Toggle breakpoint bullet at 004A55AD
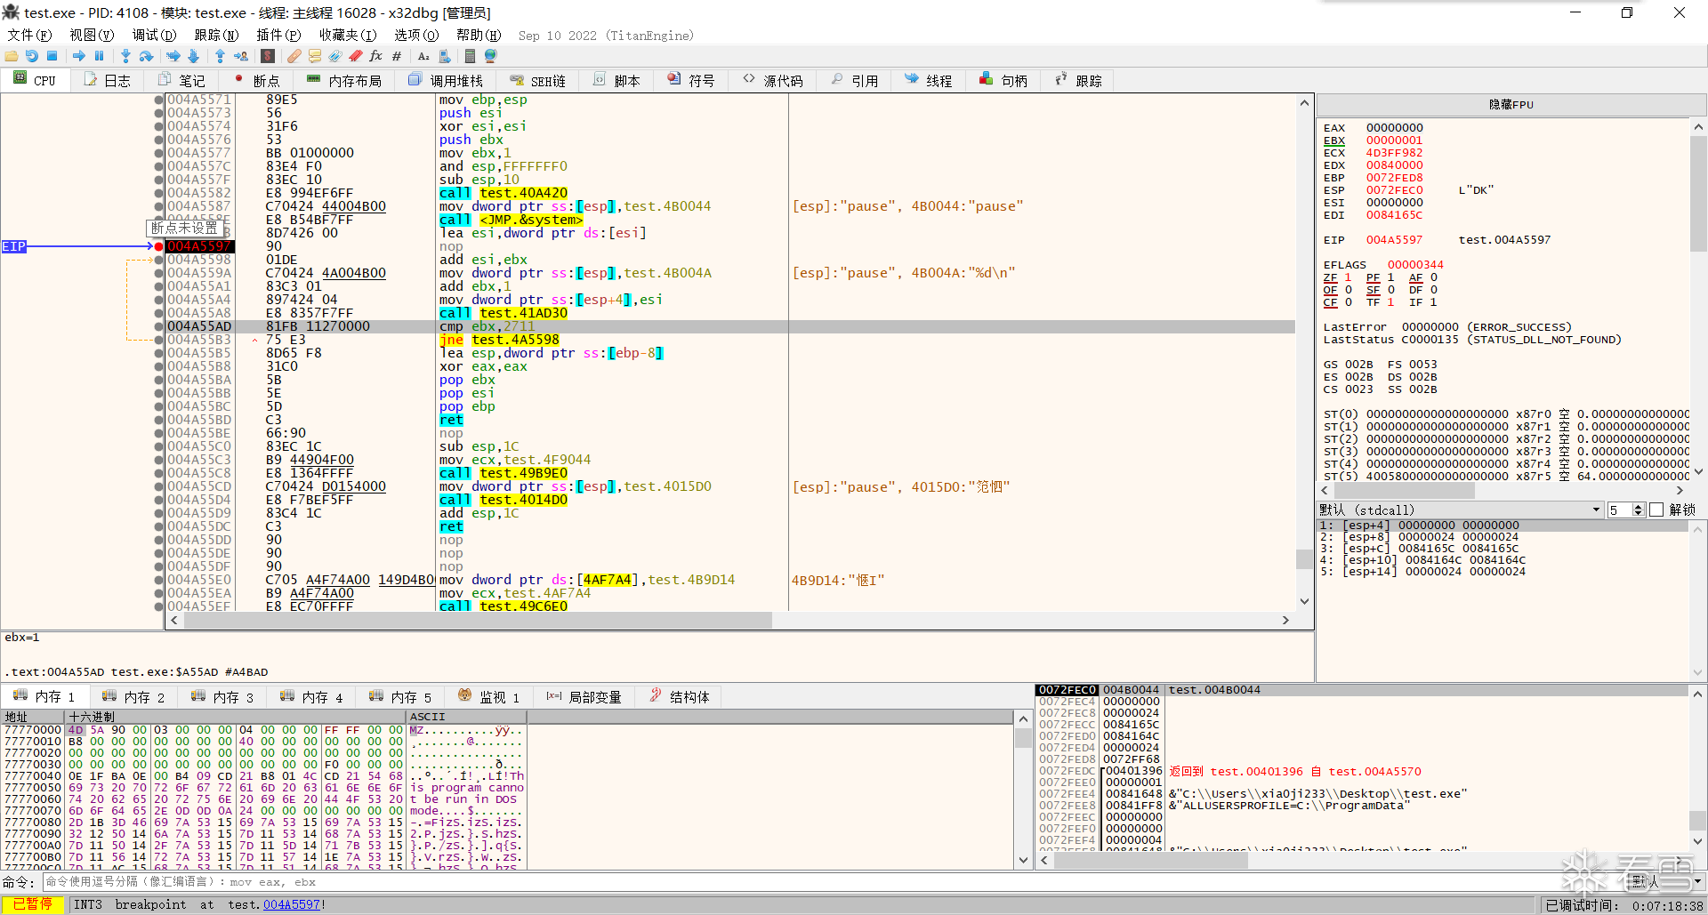Image resolution: width=1708 pixels, height=915 pixels. [159, 326]
